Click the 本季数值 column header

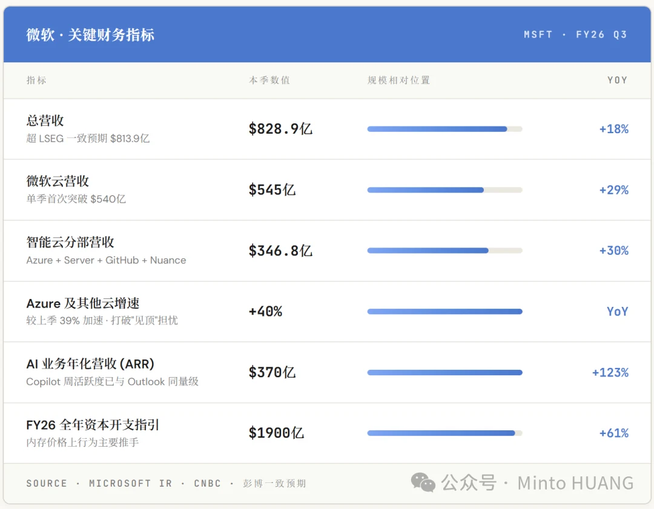[269, 80]
